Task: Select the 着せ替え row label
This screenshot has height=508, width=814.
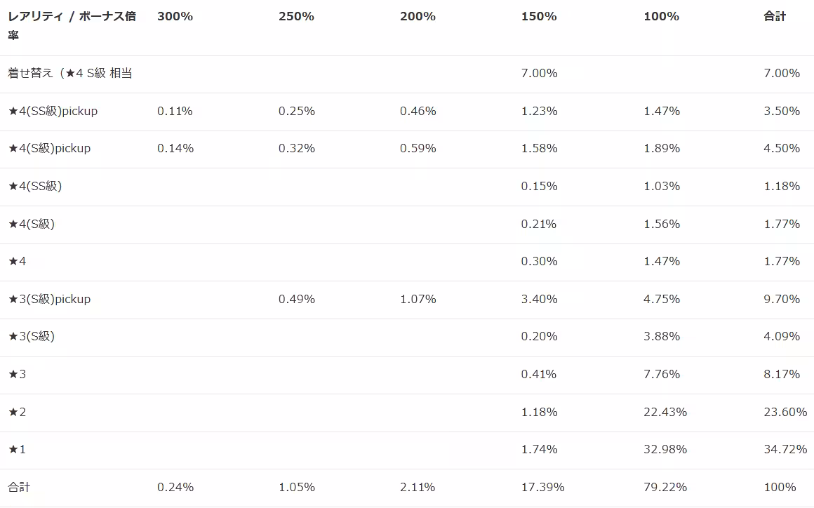Action: [x=70, y=73]
